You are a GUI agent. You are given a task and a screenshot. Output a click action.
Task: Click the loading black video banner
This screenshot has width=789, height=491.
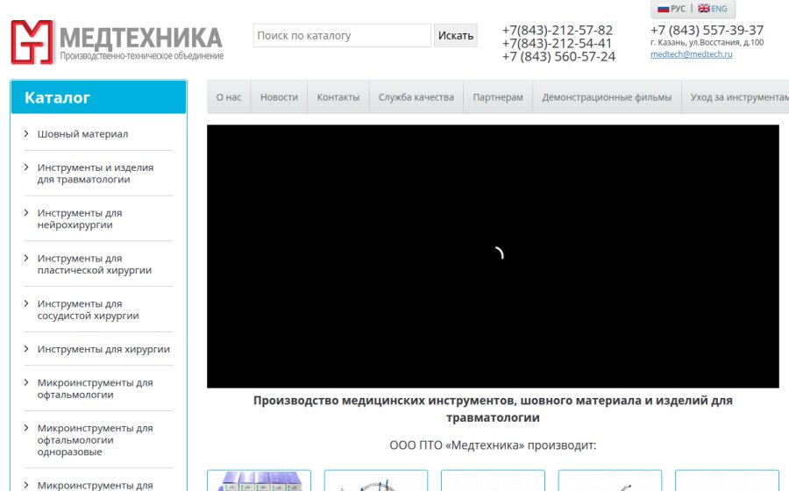tap(493, 256)
